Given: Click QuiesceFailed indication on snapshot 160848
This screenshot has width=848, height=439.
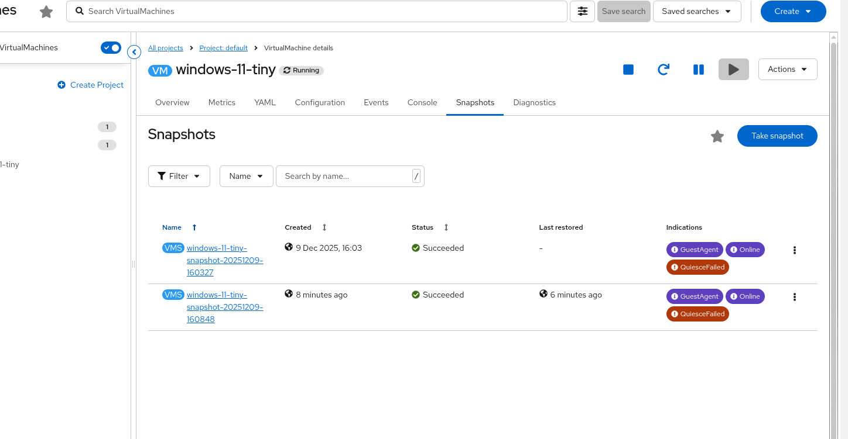Looking at the screenshot, I should click(x=697, y=314).
